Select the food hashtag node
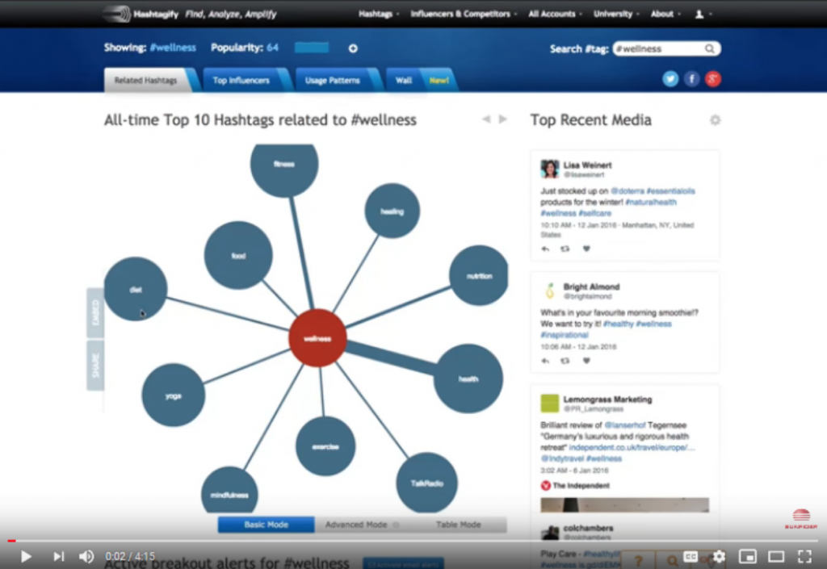Screen dimensions: 827x569 pos(238,256)
